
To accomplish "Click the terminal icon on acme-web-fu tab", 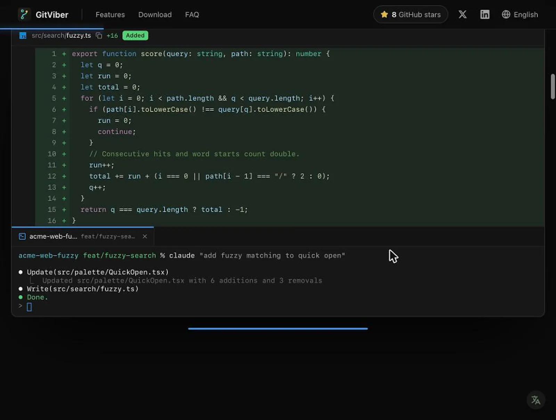I will pyautogui.click(x=22, y=236).
